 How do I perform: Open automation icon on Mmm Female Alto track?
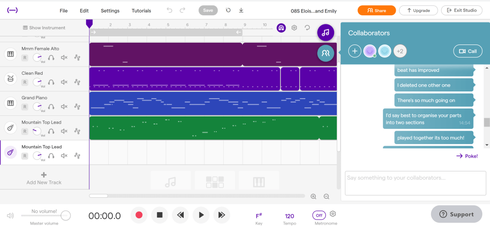click(78, 57)
